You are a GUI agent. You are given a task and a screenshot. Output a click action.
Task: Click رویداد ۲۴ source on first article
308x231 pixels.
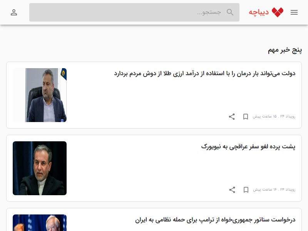coord(288,116)
